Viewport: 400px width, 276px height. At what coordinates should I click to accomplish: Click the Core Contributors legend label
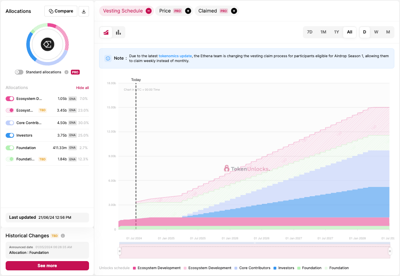[x=255, y=268]
